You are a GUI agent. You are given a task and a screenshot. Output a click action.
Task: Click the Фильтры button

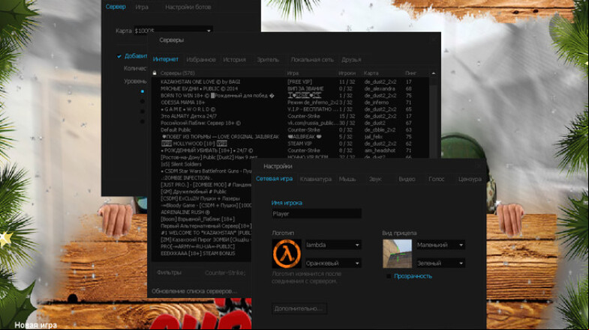(169, 272)
